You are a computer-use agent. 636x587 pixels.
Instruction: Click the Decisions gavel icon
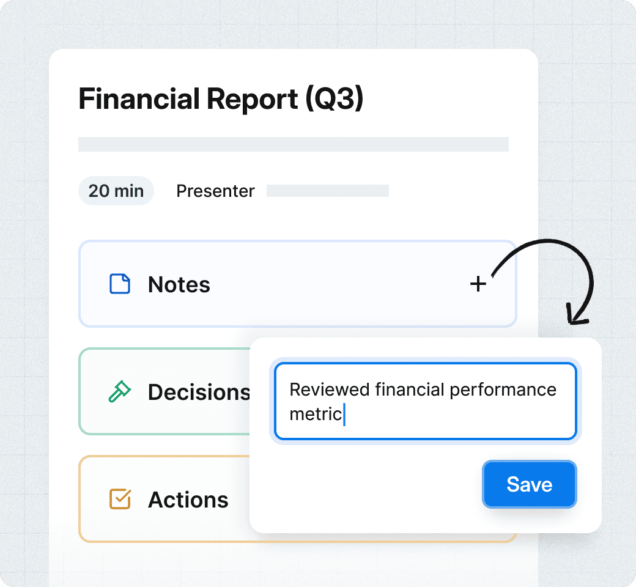(x=119, y=391)
